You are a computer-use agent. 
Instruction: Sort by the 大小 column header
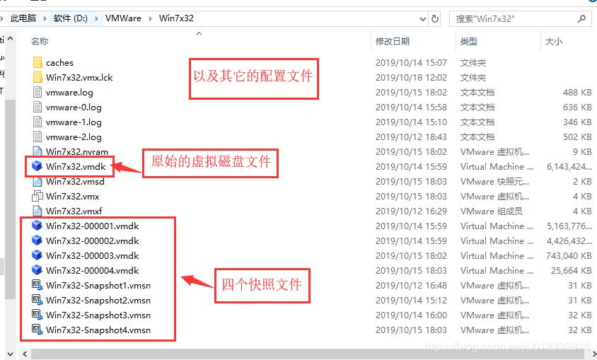(x=554, y=41)
